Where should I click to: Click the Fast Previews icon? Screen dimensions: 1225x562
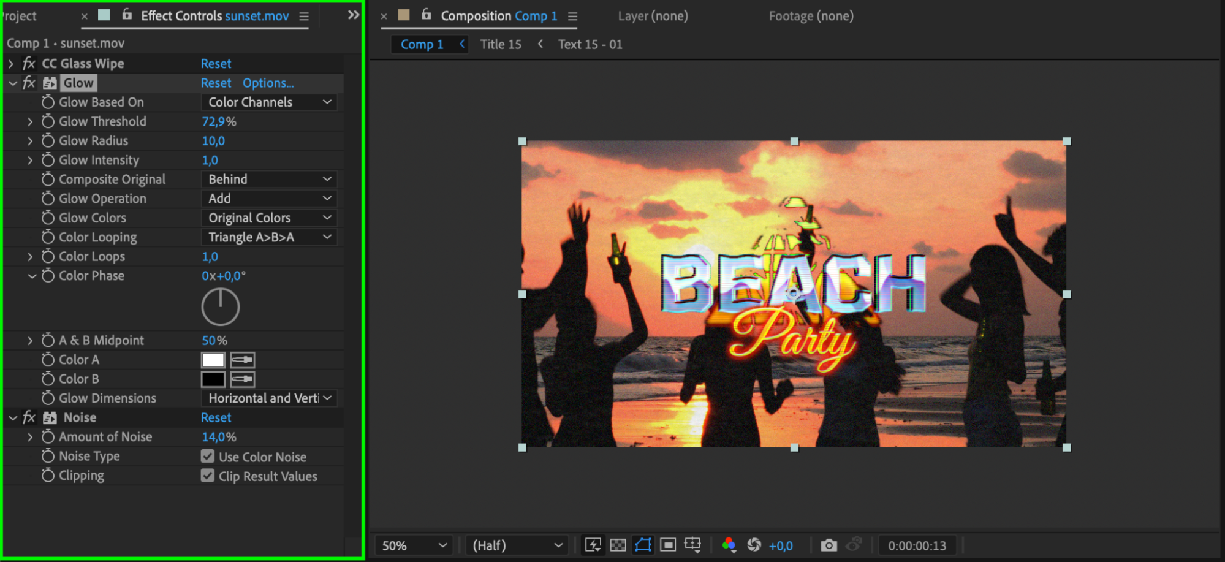593,545
